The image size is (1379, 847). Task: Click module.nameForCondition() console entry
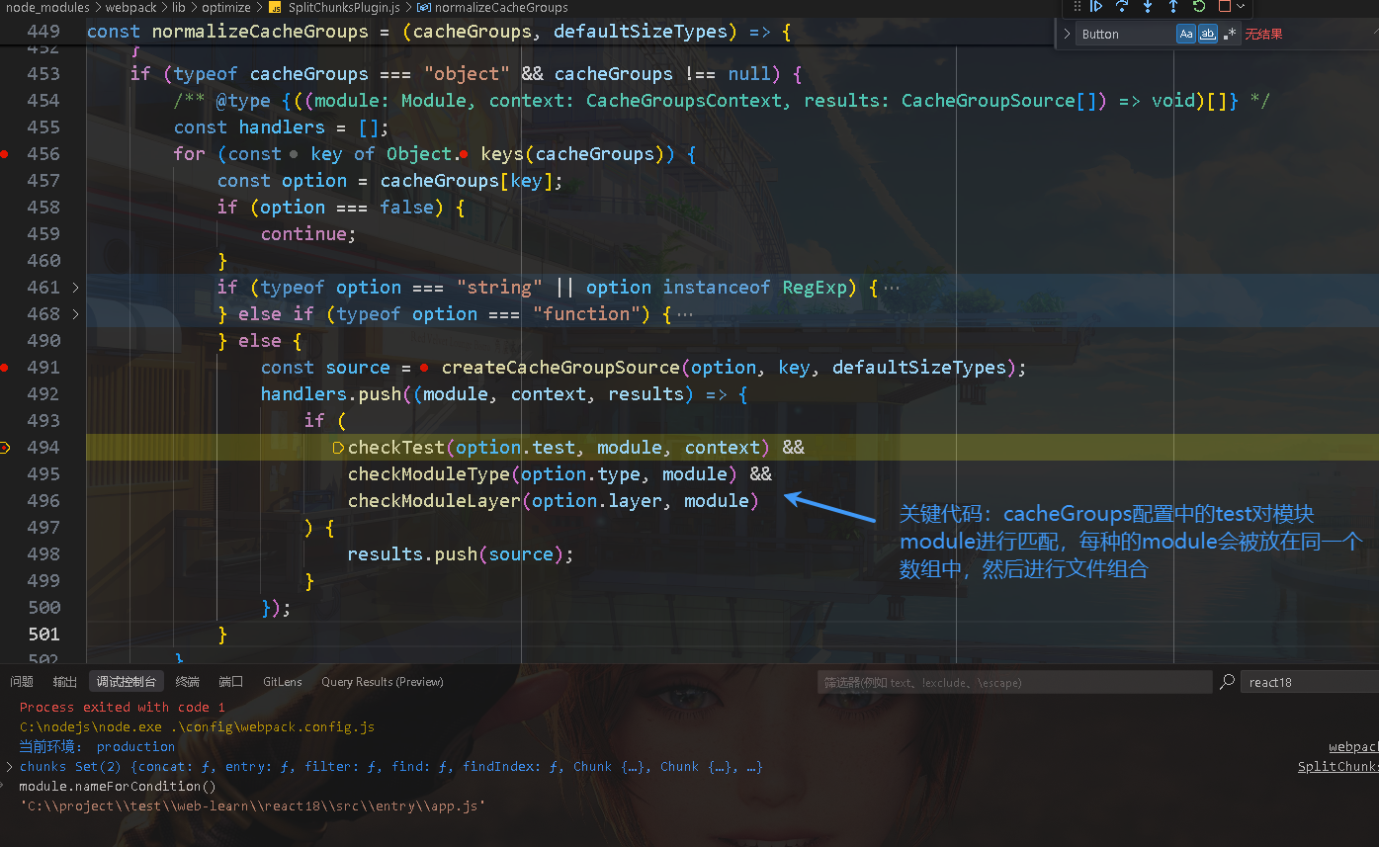click(117, 787)
